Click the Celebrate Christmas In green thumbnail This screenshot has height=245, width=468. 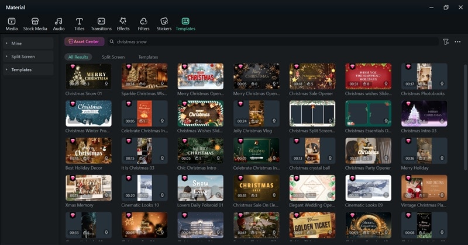point(256,150)
